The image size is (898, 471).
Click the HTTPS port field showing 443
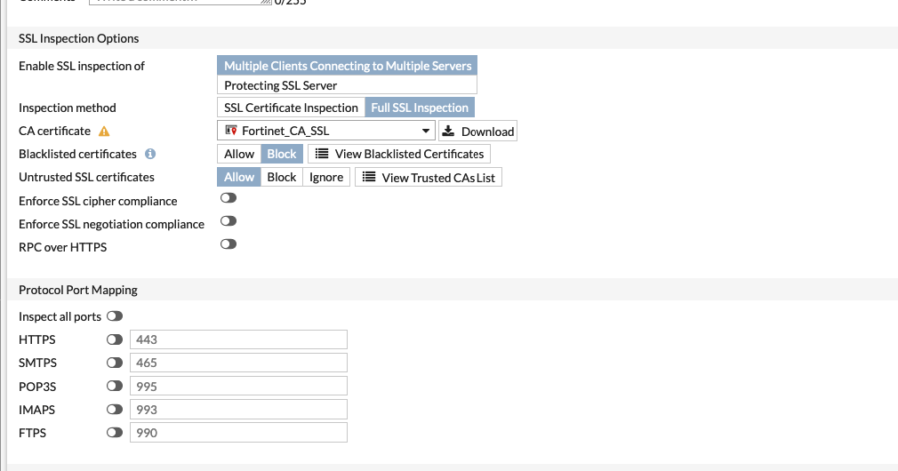click(238, 339)
